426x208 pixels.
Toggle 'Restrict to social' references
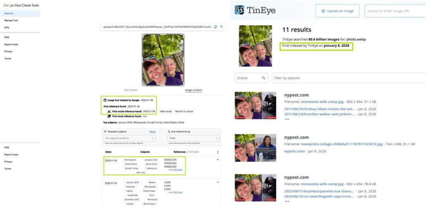click(x=184, y=111)
